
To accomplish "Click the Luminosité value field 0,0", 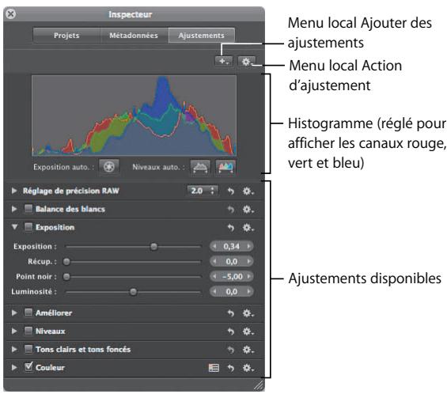I will pos(232,292).
